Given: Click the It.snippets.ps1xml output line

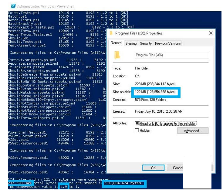Looking at the screenshot, I should coord(57,67).
